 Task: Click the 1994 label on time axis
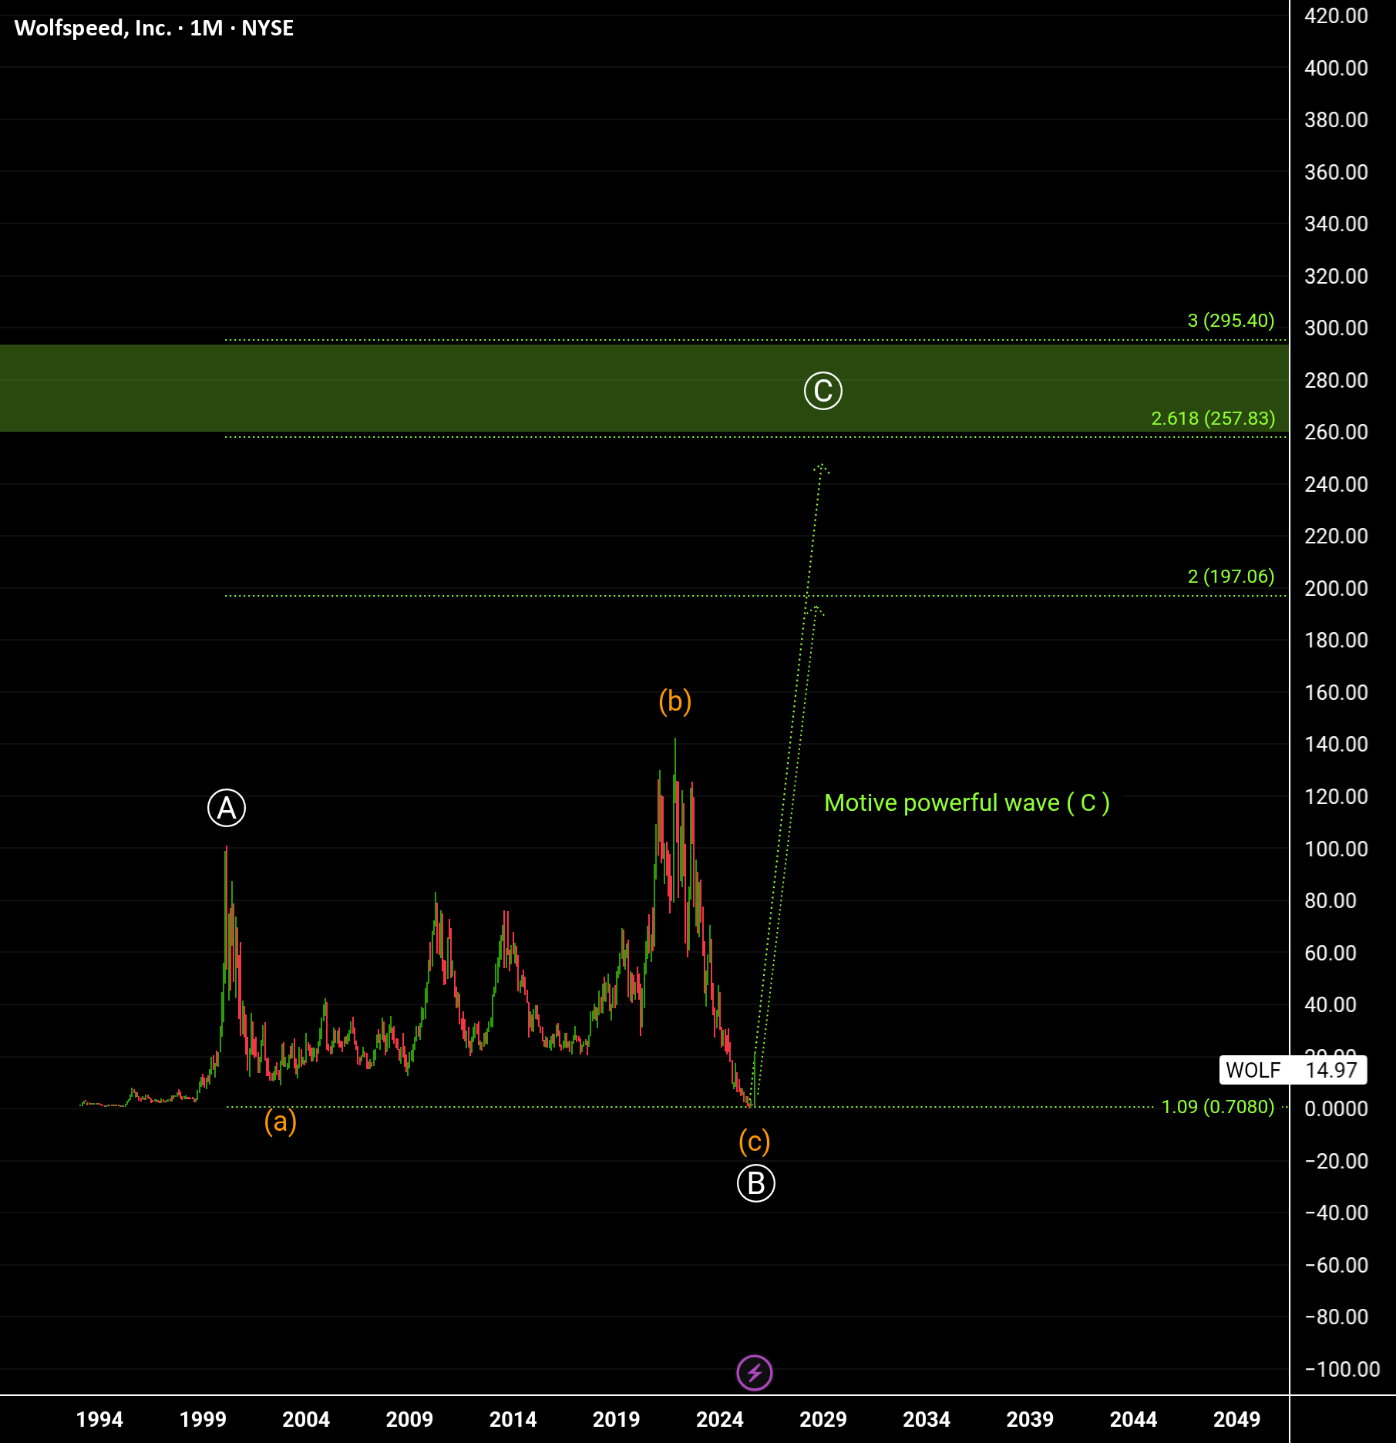tap(99, 1419)
